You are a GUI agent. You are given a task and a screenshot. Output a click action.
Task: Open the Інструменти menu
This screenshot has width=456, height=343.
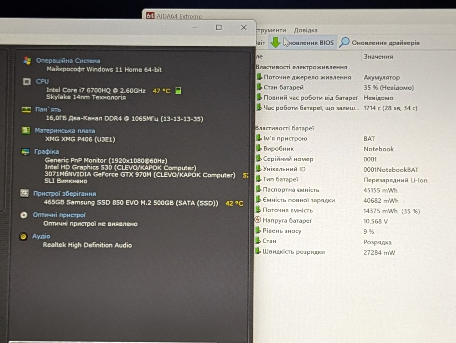271,30
